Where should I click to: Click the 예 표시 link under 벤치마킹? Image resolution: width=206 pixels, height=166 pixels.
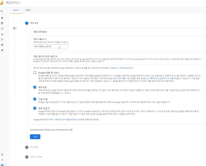(68, 93)
